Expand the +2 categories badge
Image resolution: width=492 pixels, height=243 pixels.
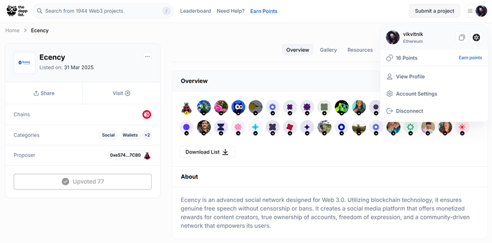[x=147, y=136]
